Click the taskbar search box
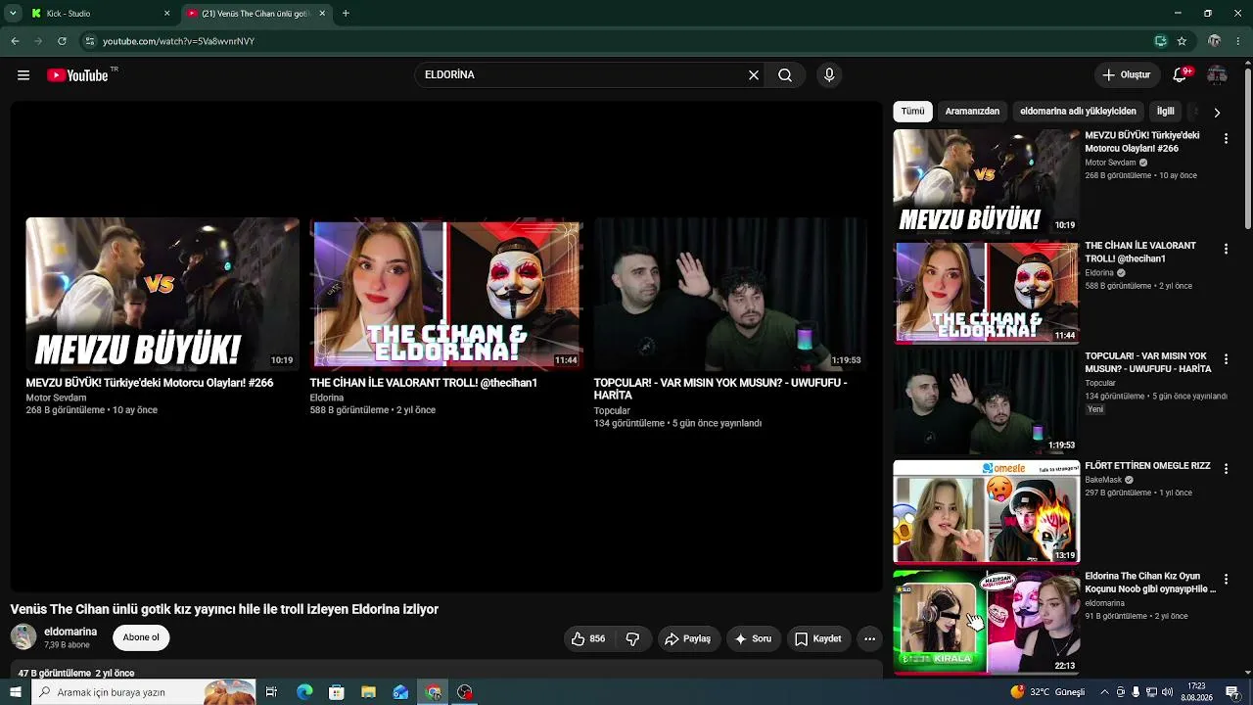Image resolution: width=1253 pixels, height=705 pixels. [x=144, y=692]
